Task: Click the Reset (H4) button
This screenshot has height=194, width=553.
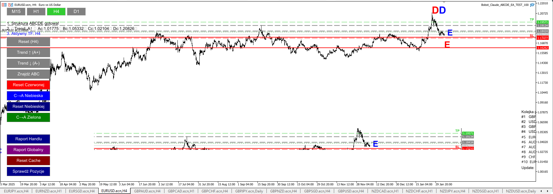Action: 28,42
